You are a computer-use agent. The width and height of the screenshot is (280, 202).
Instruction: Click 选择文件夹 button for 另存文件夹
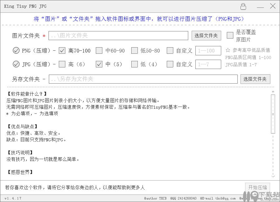[x=255, y=79]
